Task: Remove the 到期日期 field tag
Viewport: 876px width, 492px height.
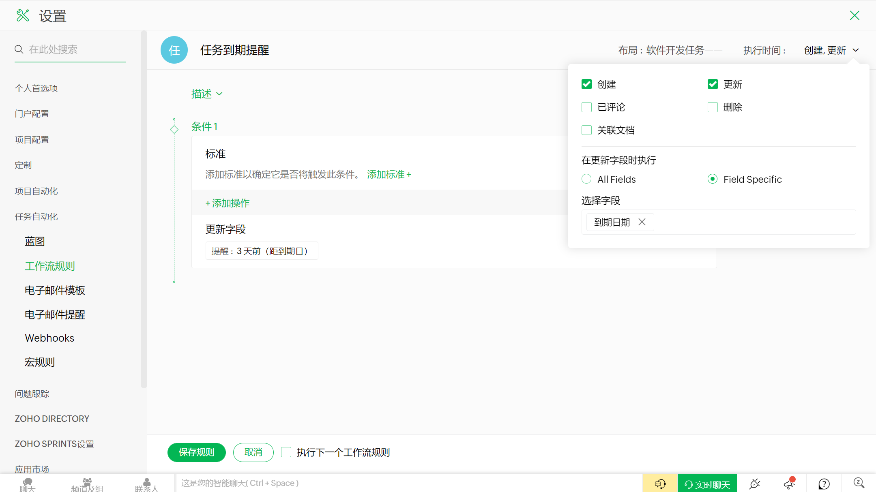Action: 642,222
